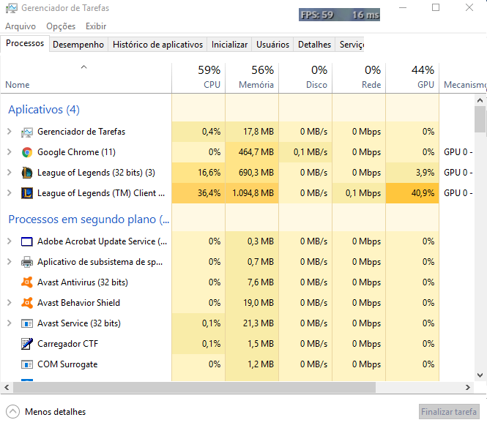Click the Avast Service (32 bits) icon
This screenshot has width=487, height=428.
coord(27,323)
